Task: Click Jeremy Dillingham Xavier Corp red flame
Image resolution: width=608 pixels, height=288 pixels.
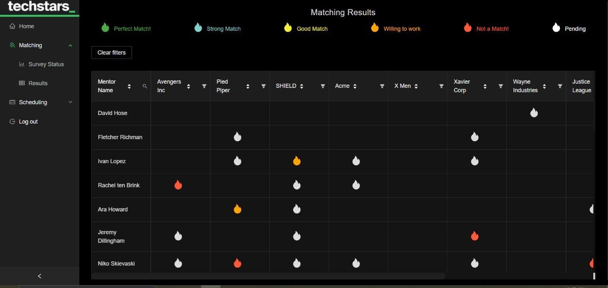Action: 475,236
